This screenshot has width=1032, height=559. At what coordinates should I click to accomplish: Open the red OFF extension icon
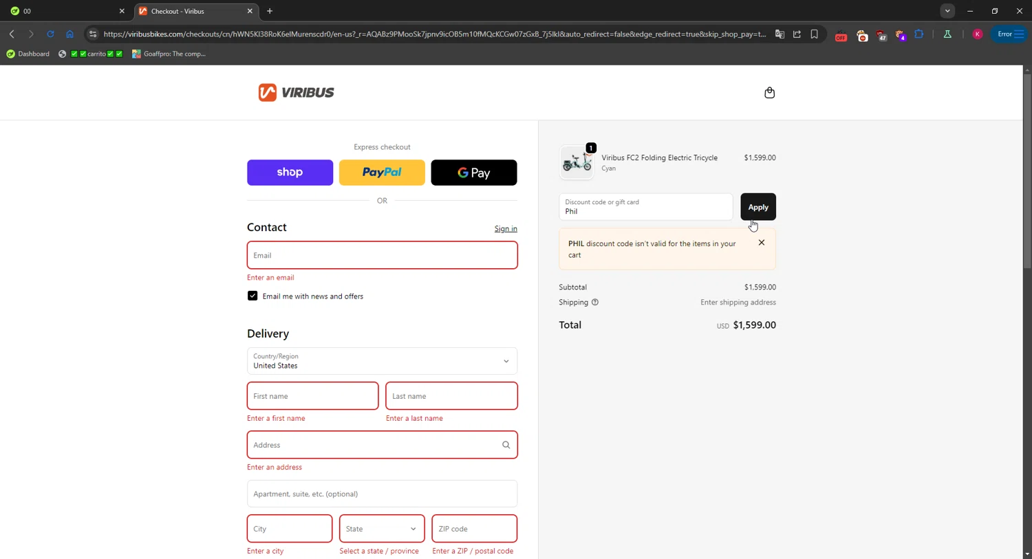[841, 36]
